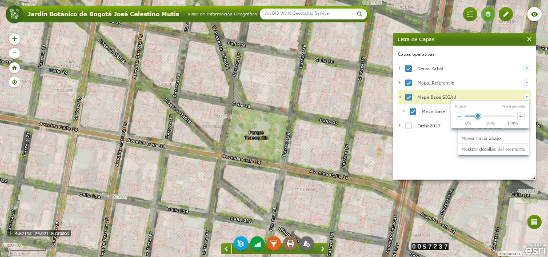Uncheck the Mapa_Referencia layer
The width and height of the screenshot is (548, 257).
(409, 83)
